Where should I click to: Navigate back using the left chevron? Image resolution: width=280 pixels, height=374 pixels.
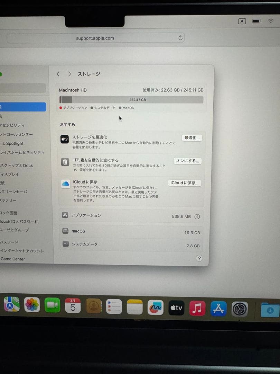58,74
